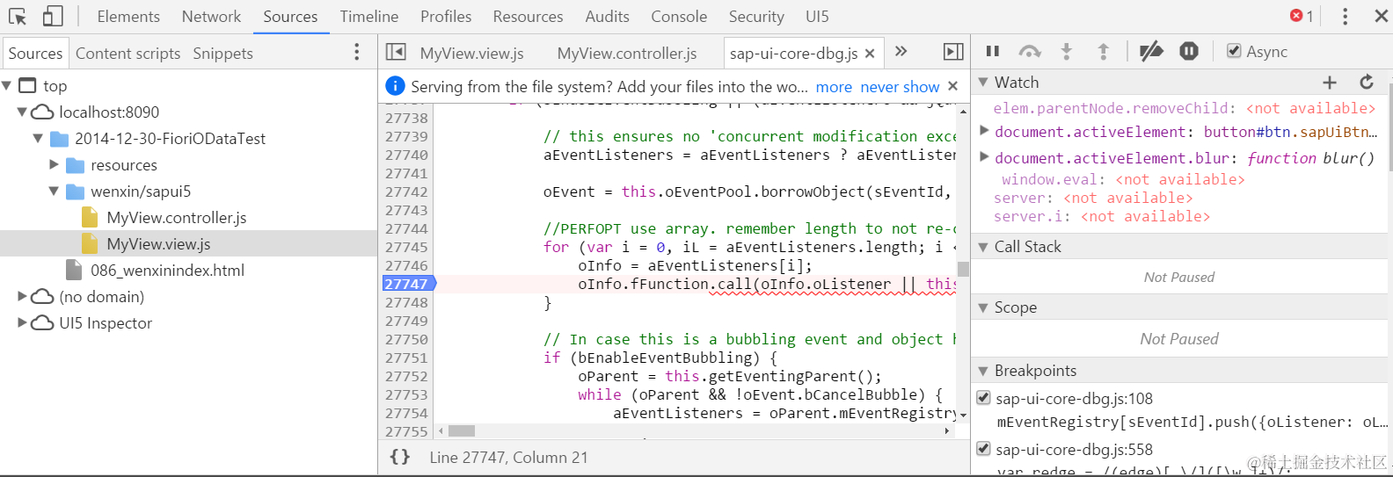This screenshot has width=1393, height=477.
Task: Open 086_wenxinindex.html in file tree
Action: (x=167, y=270)
